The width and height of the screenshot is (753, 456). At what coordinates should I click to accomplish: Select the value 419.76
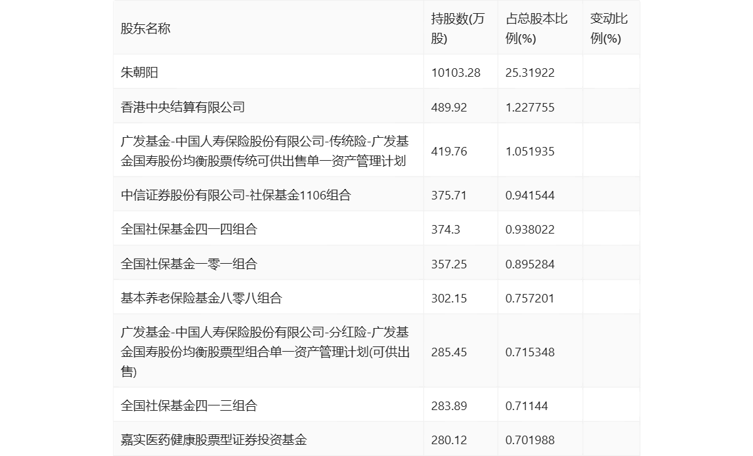448,151
